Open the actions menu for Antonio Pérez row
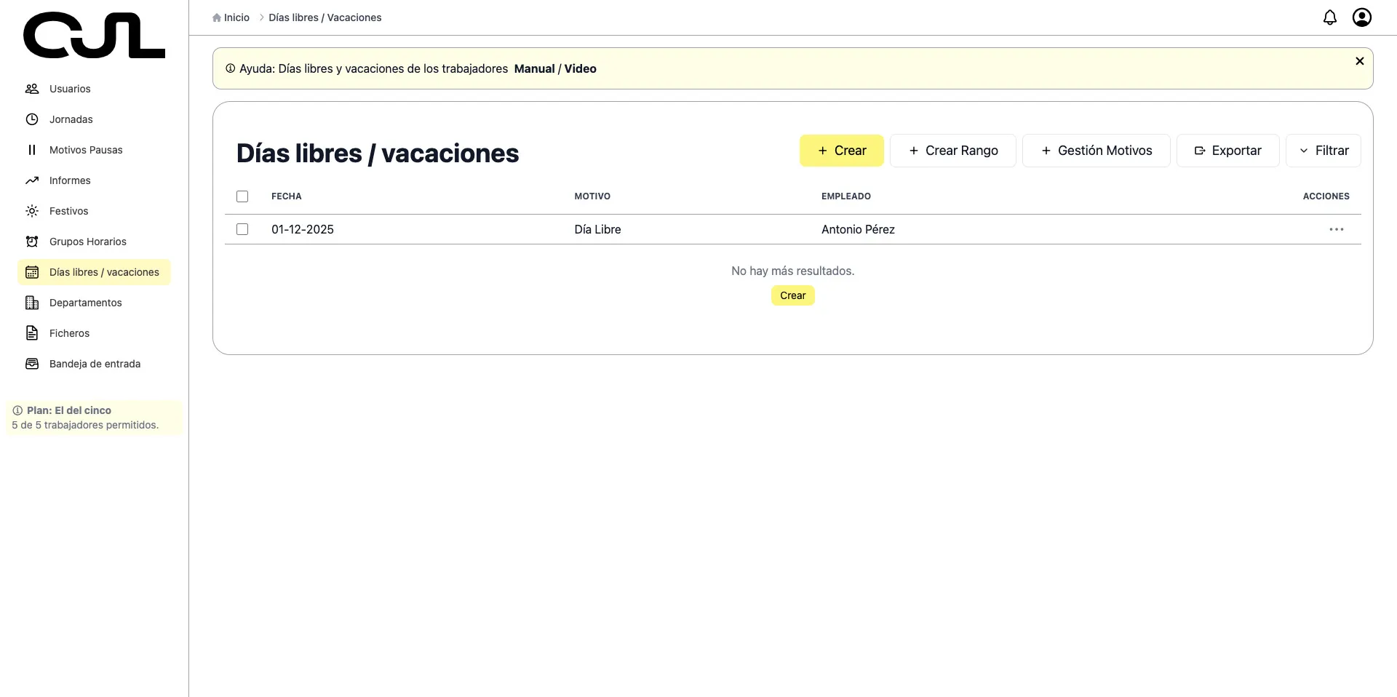 pos(1336,229)
